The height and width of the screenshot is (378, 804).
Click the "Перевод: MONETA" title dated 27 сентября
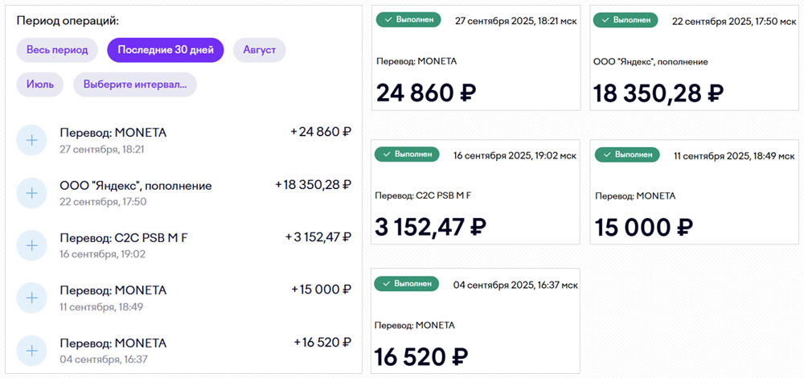113,133
